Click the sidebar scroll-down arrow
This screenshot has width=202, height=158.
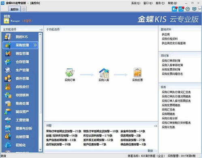[40, 149]
